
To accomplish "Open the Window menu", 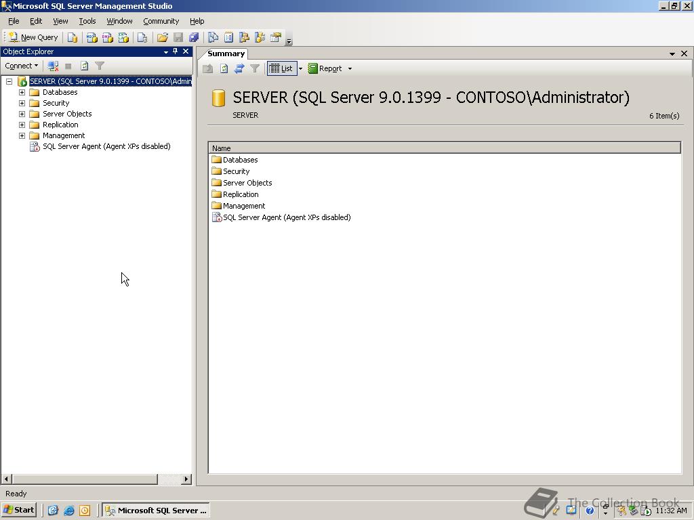I will click(119, 21).
